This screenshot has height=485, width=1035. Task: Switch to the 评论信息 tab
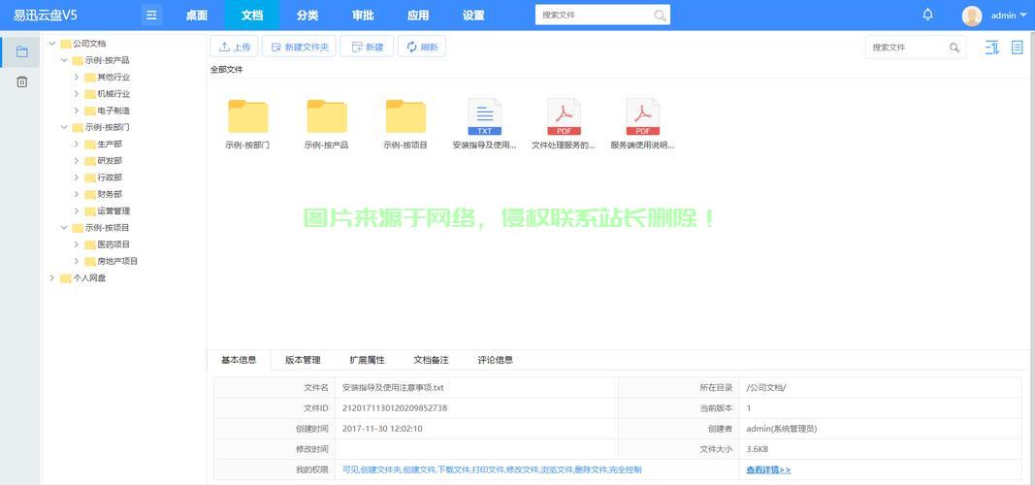[x=495, y=360]
